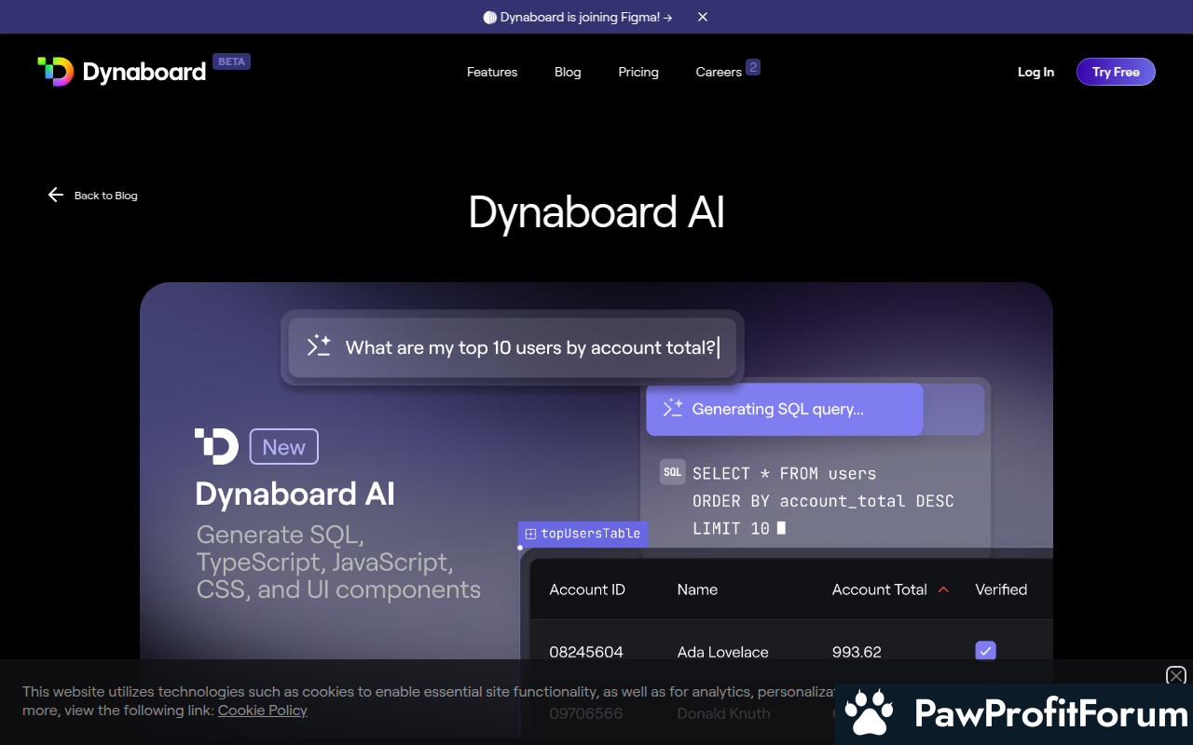Open the Careers page
The image size is (1193, 745).
719,72
